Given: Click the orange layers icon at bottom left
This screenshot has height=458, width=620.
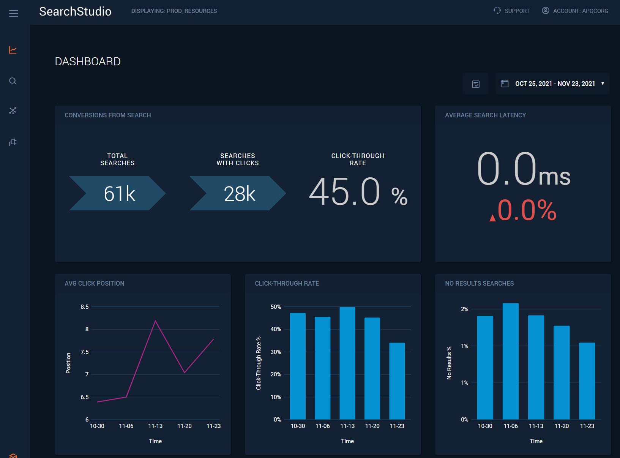Looking at the screenshot, I should tap(13, 456).
